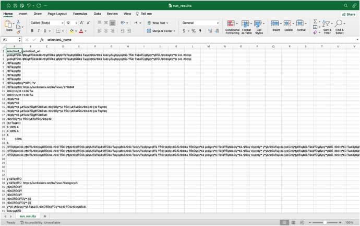This screenshot has height=226, width=360.
Task: Click the Format Painter brush icon
Action: coord(18,32)
